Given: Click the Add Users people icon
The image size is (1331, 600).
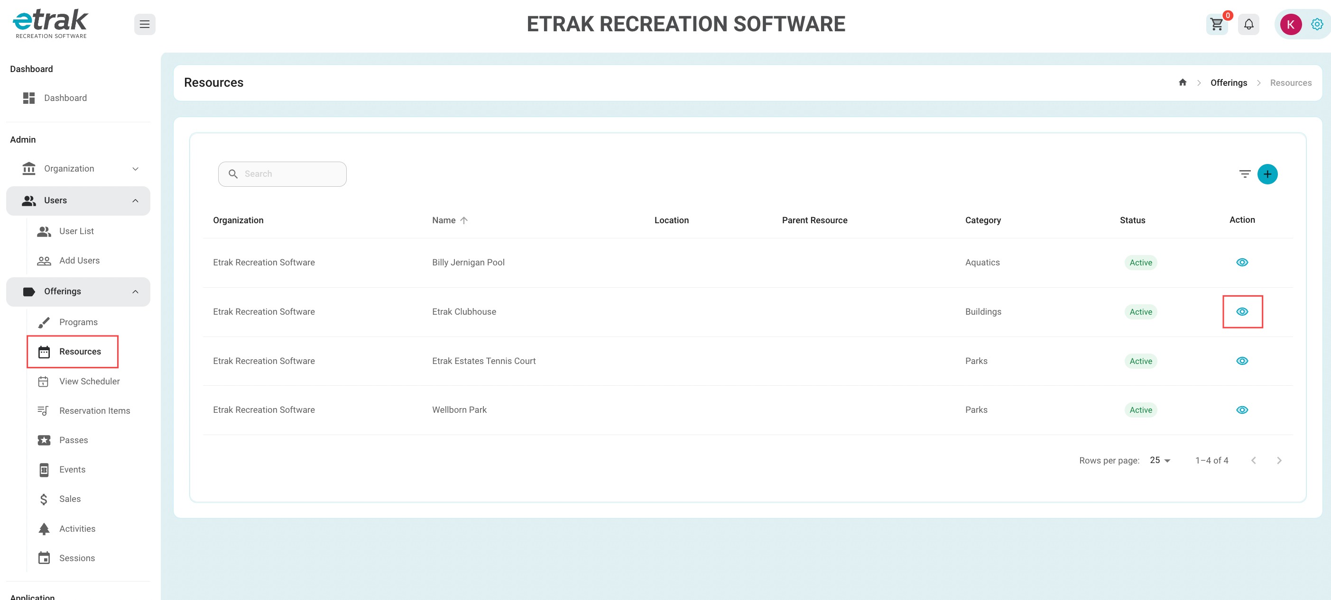Looking at the screenshot, I should tap(44, 261).
